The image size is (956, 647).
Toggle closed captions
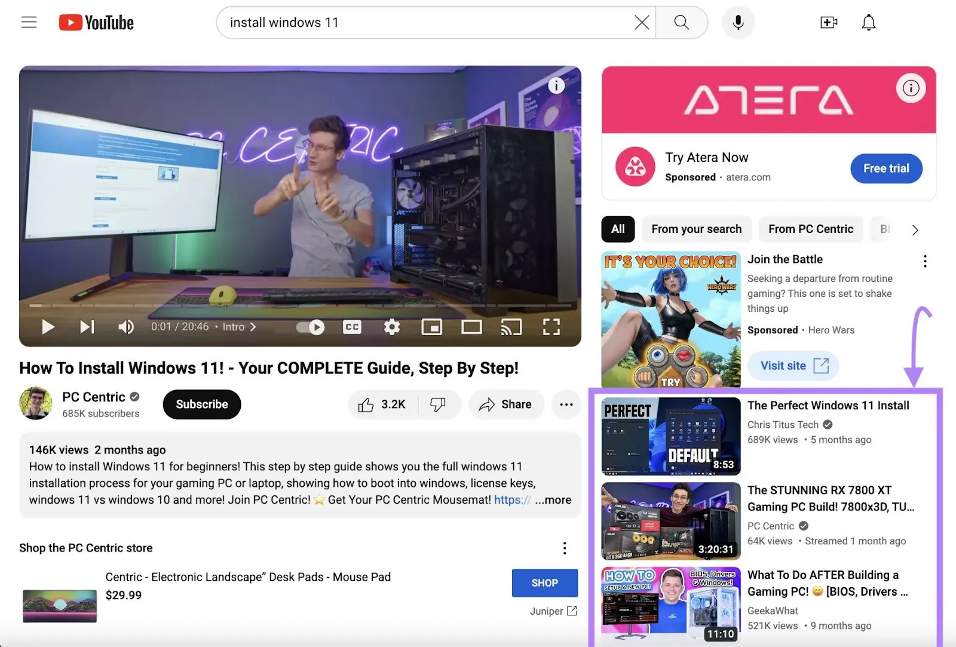(x=352, y=327)
